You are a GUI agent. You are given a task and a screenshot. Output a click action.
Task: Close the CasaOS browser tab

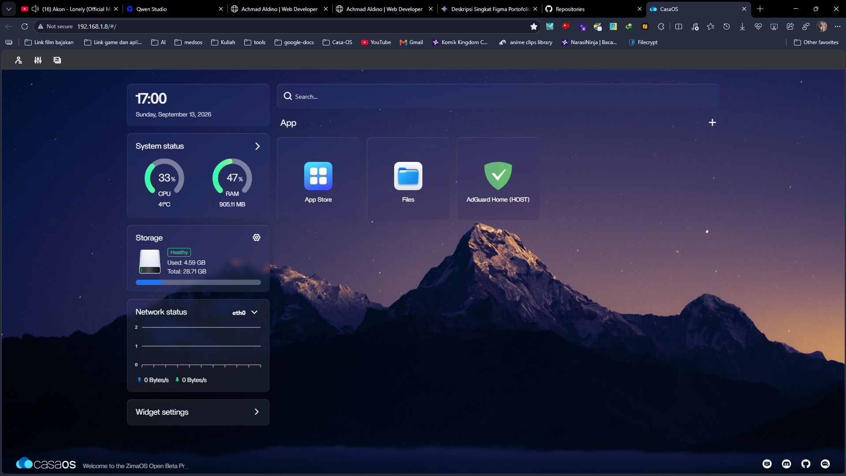[744, 9]
